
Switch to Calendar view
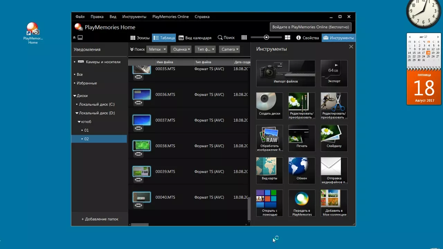(x=195, y=38)
